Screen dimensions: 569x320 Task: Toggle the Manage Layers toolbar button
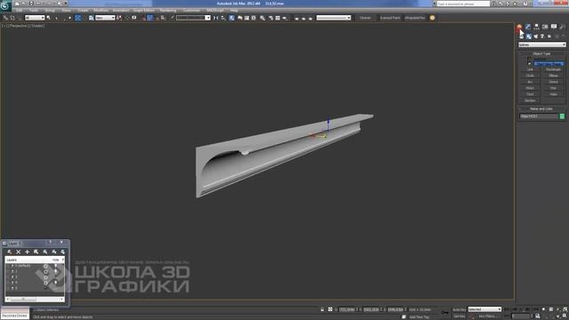point(231,18)
